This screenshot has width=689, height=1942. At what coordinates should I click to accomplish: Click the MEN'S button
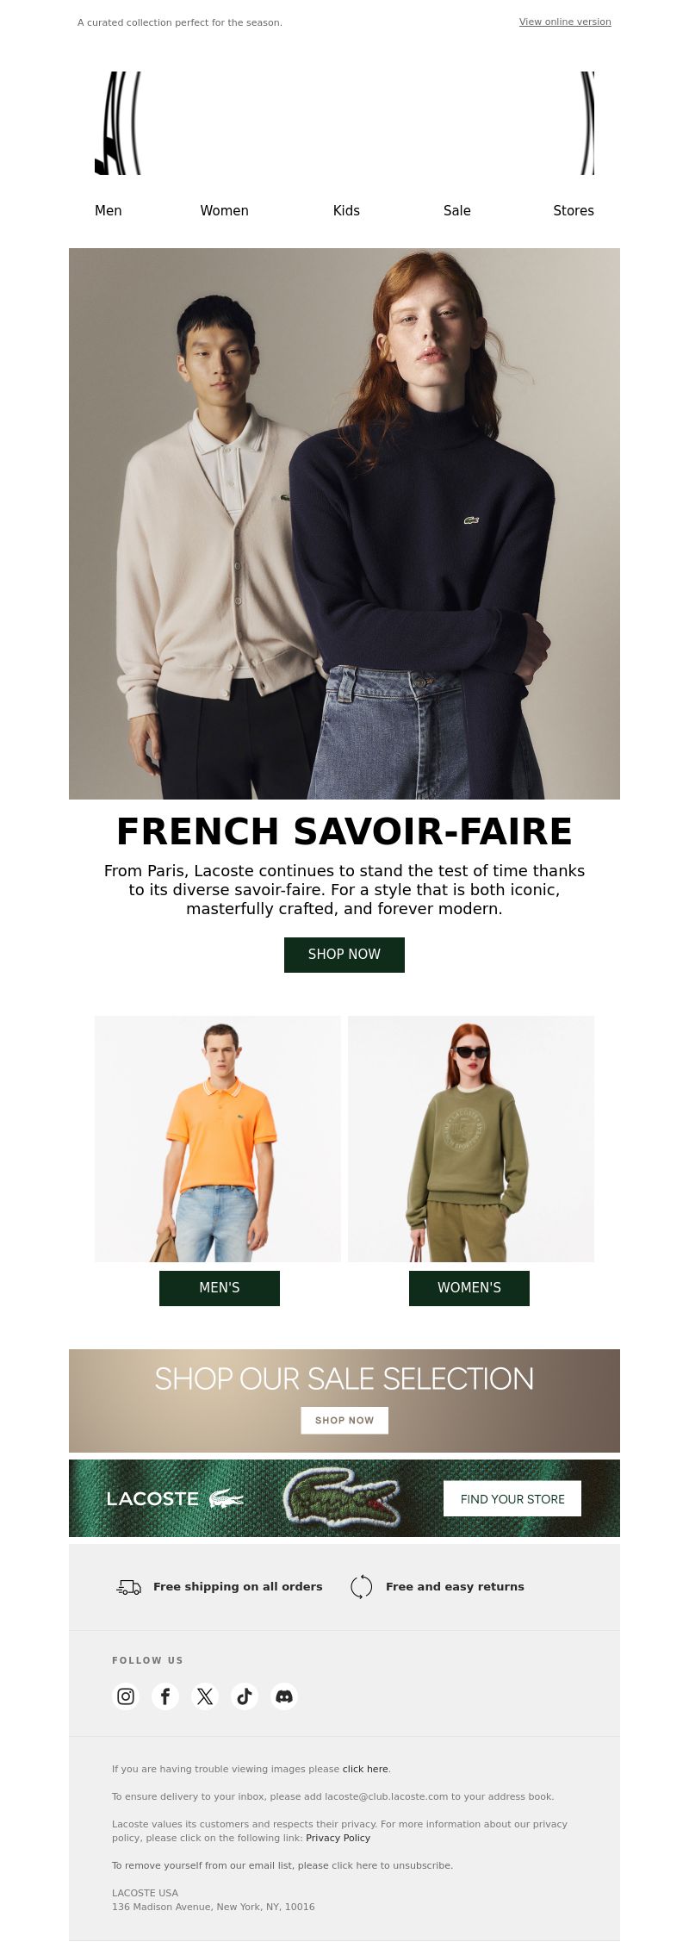click(220, 1288)
